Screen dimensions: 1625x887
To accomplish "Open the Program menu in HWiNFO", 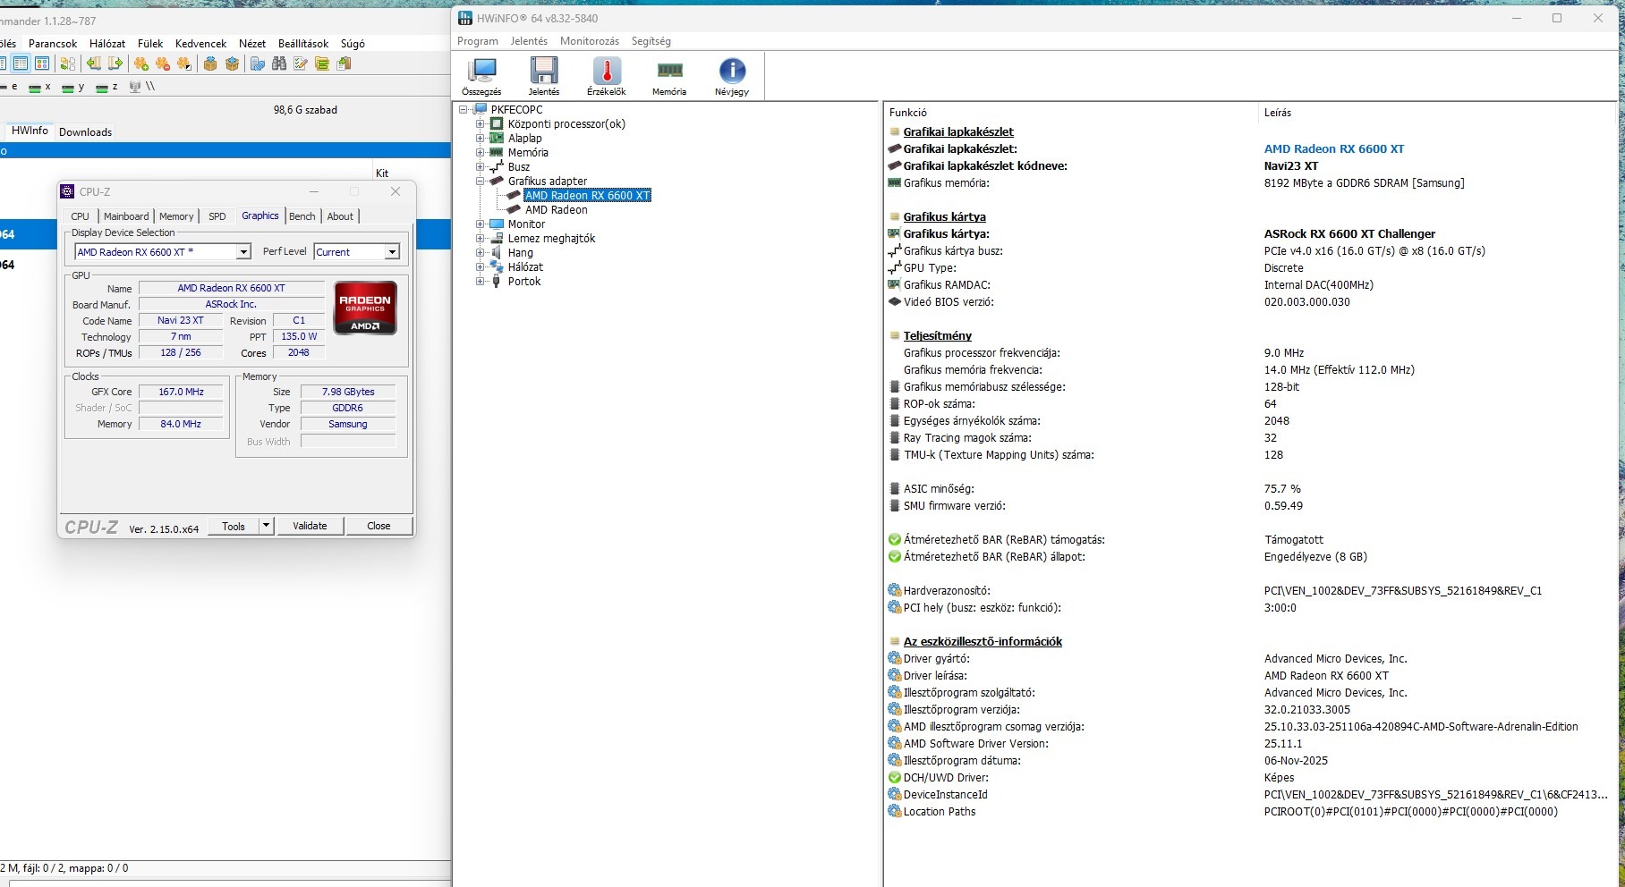I will coord(478,41).
